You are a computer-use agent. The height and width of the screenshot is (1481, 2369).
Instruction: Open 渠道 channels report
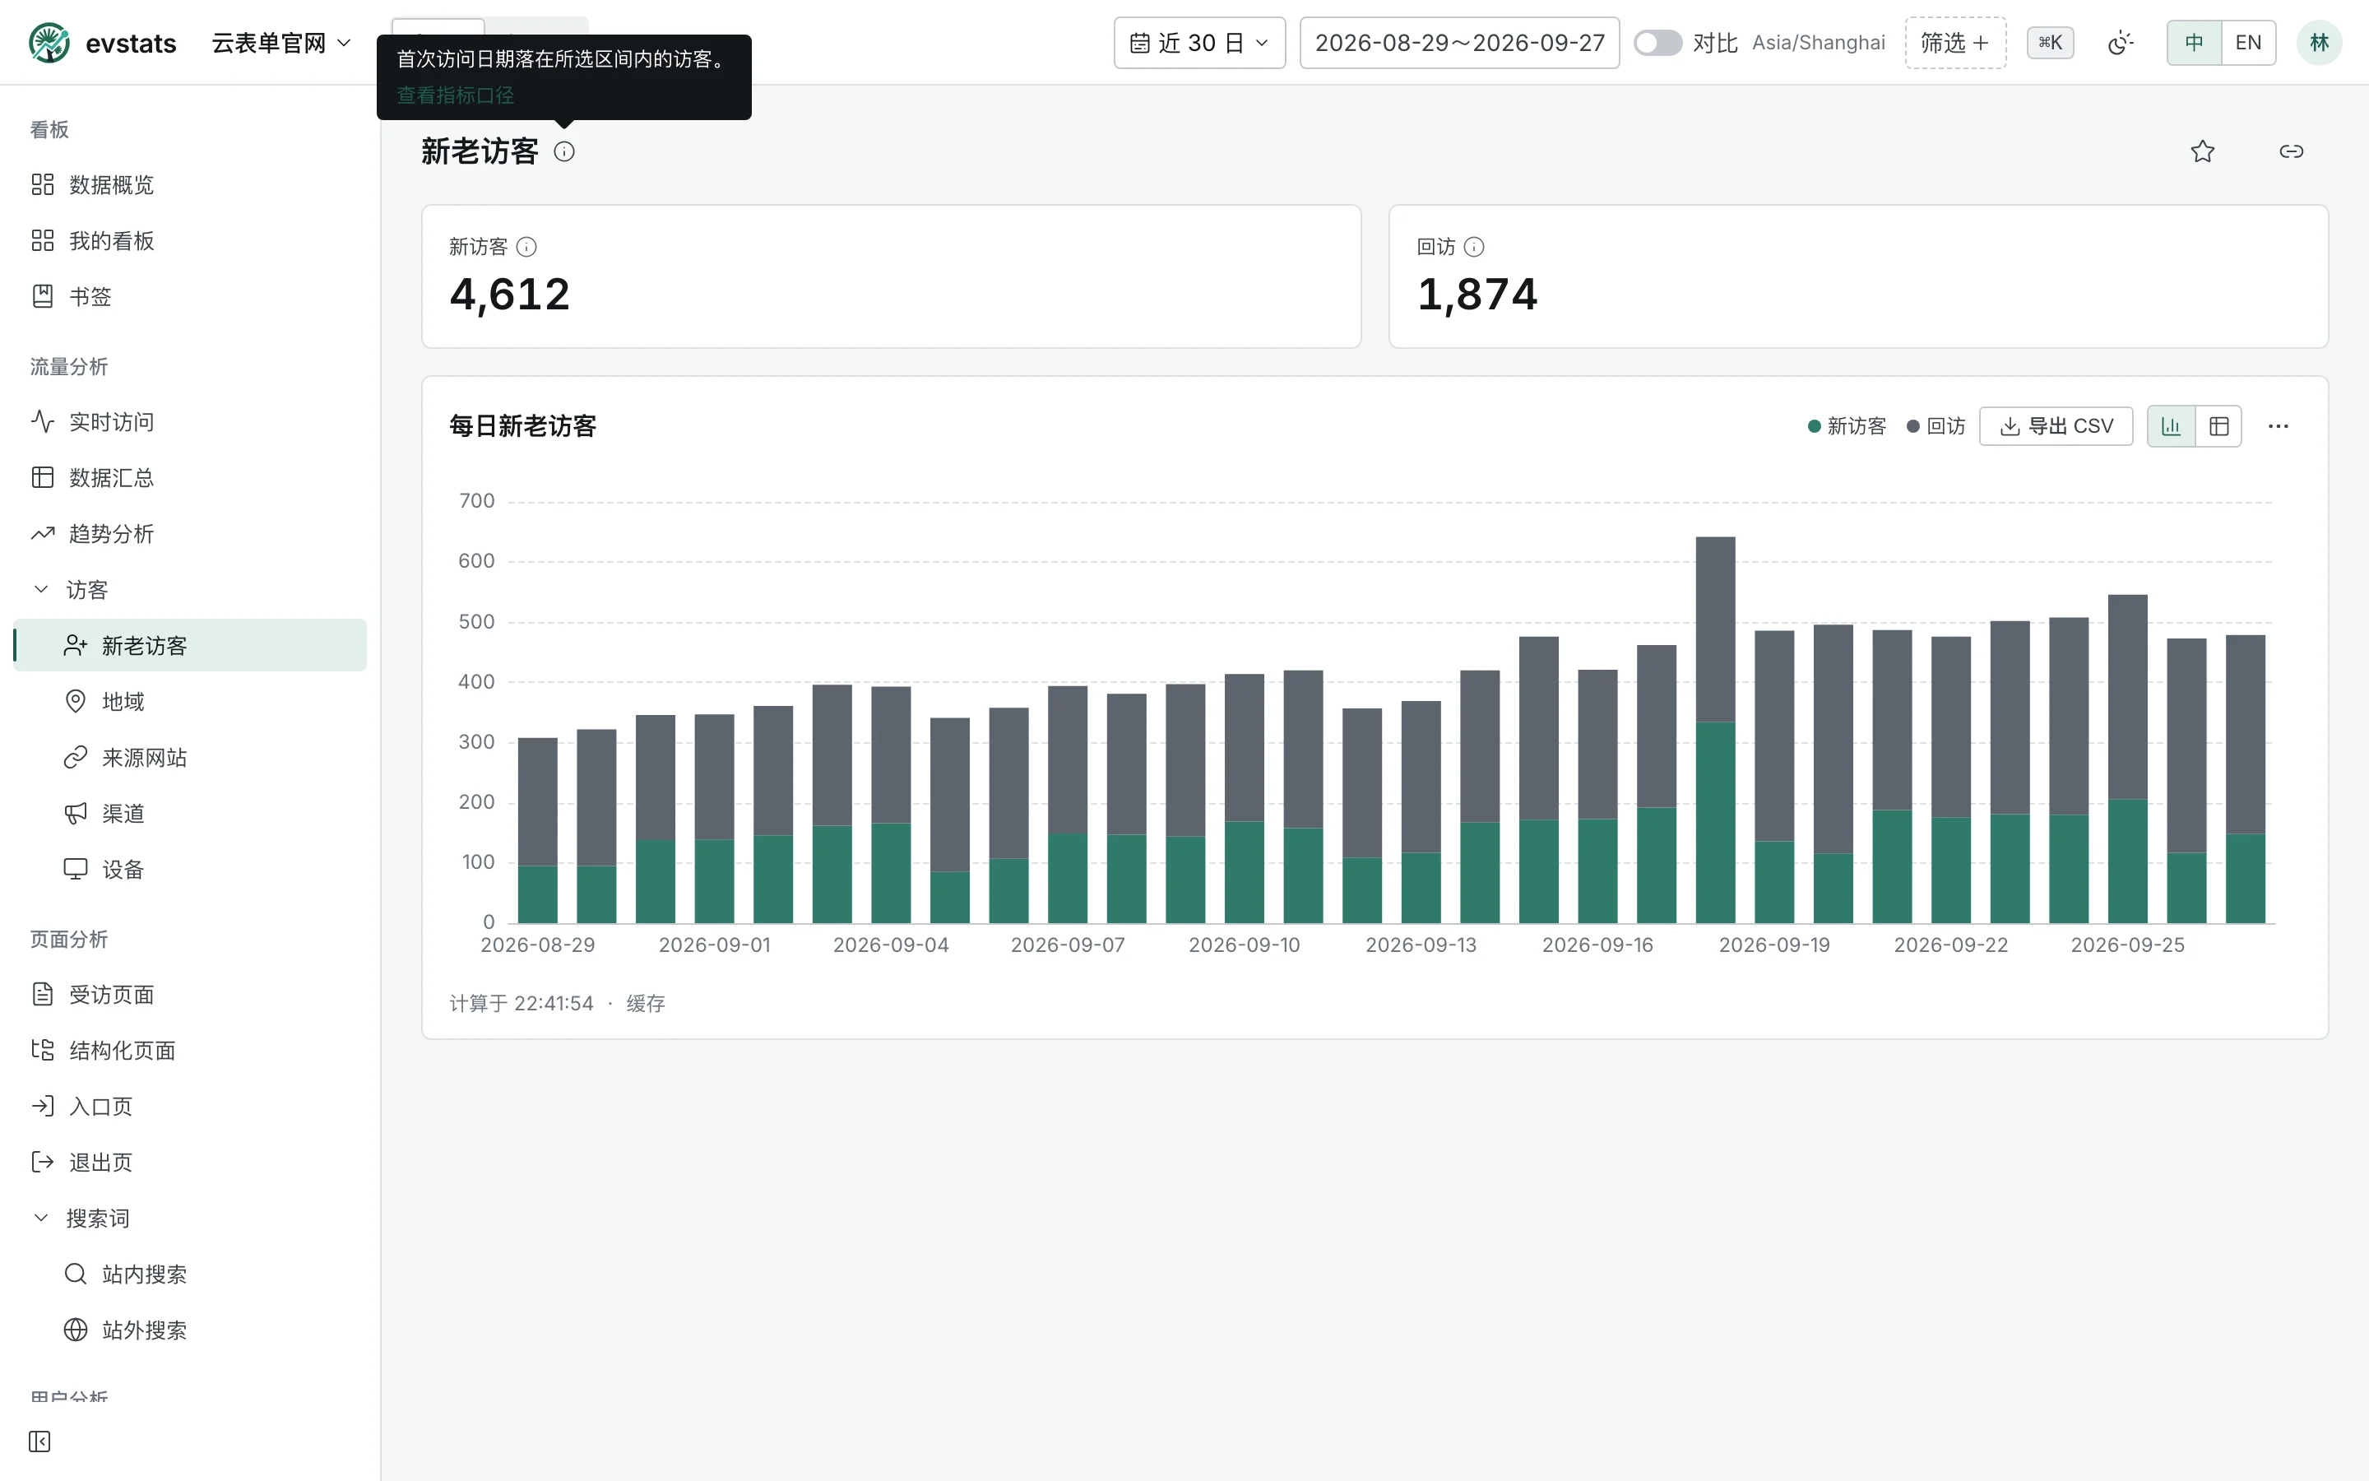[190, 813]
